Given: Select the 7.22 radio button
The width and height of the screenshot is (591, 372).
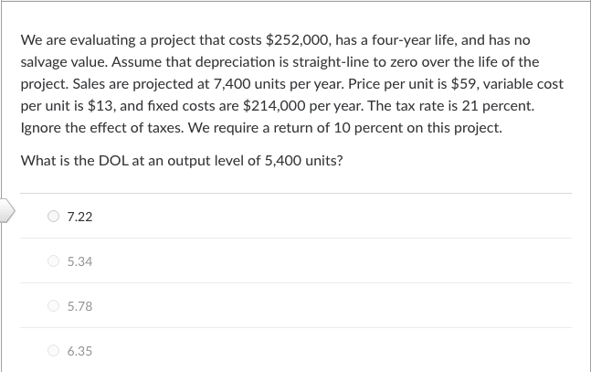Looking at the screenshot, I should (55, 217).
